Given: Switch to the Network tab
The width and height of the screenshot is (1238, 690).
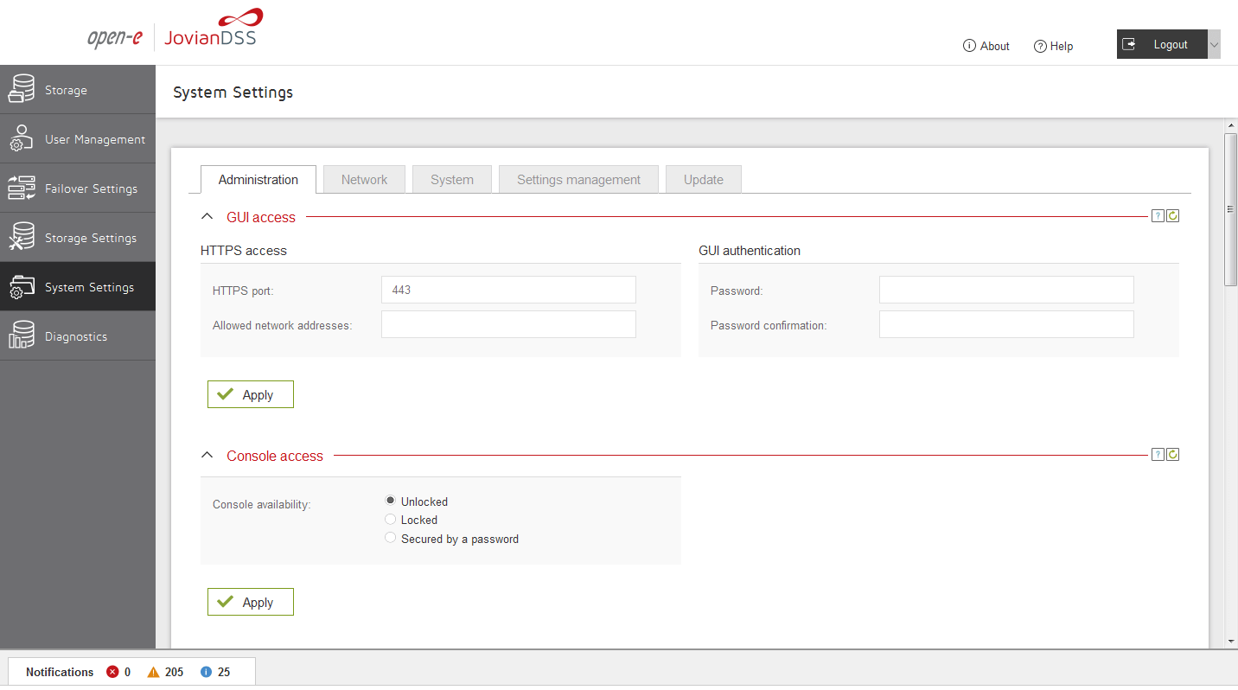Looking at the screenshot, I should [x=364, y=180].
